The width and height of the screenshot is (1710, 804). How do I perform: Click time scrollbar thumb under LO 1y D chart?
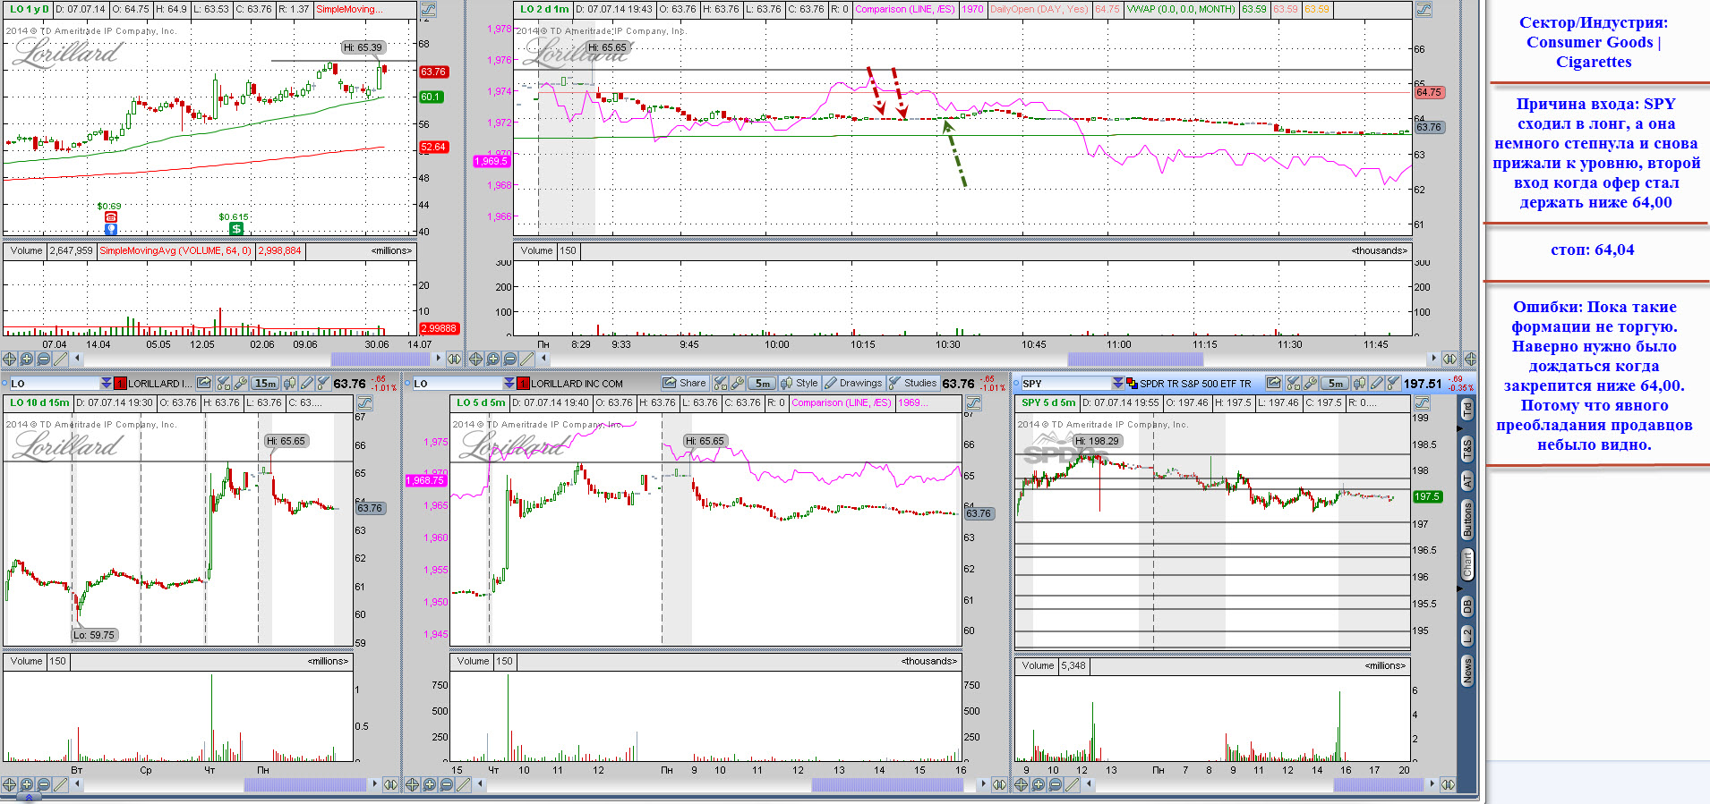click(380, 359)
